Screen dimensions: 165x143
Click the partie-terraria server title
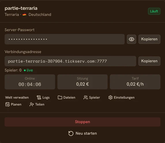point(21,8)
